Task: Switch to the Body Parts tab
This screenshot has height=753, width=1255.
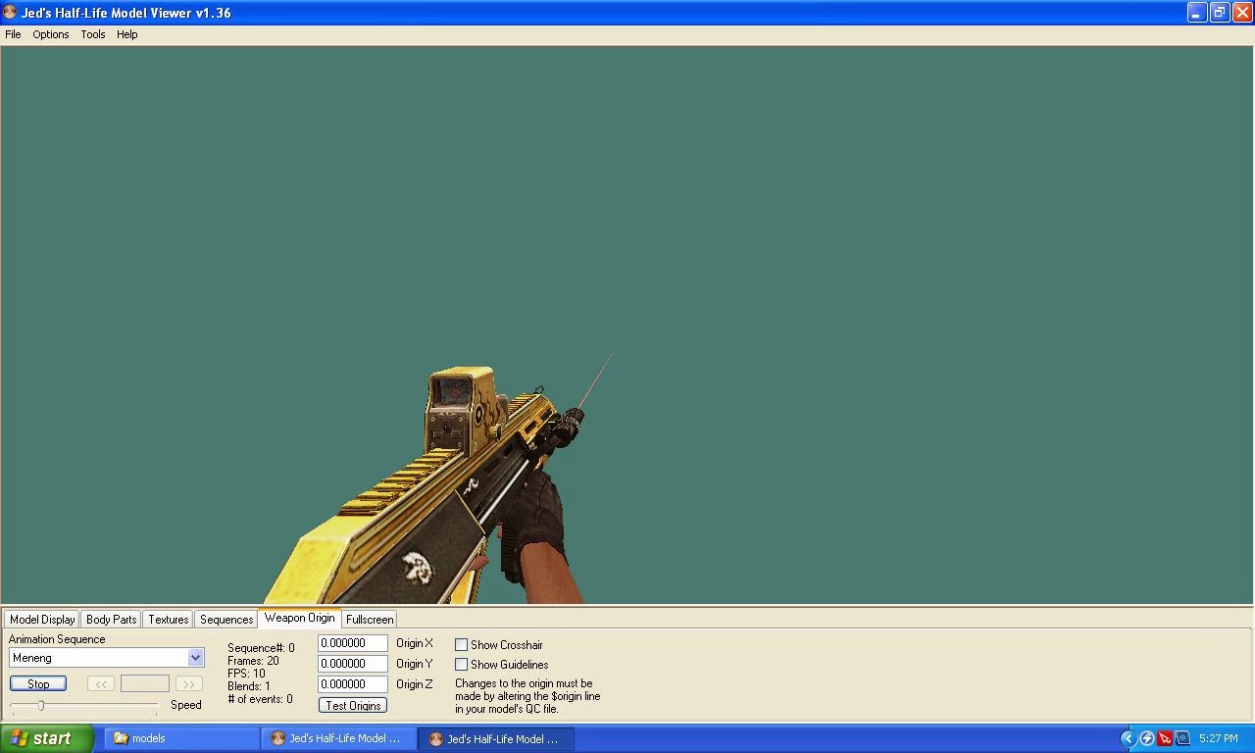Action: click(111, 620)
